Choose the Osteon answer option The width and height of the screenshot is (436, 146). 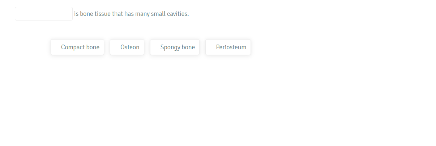click(127, 47)
